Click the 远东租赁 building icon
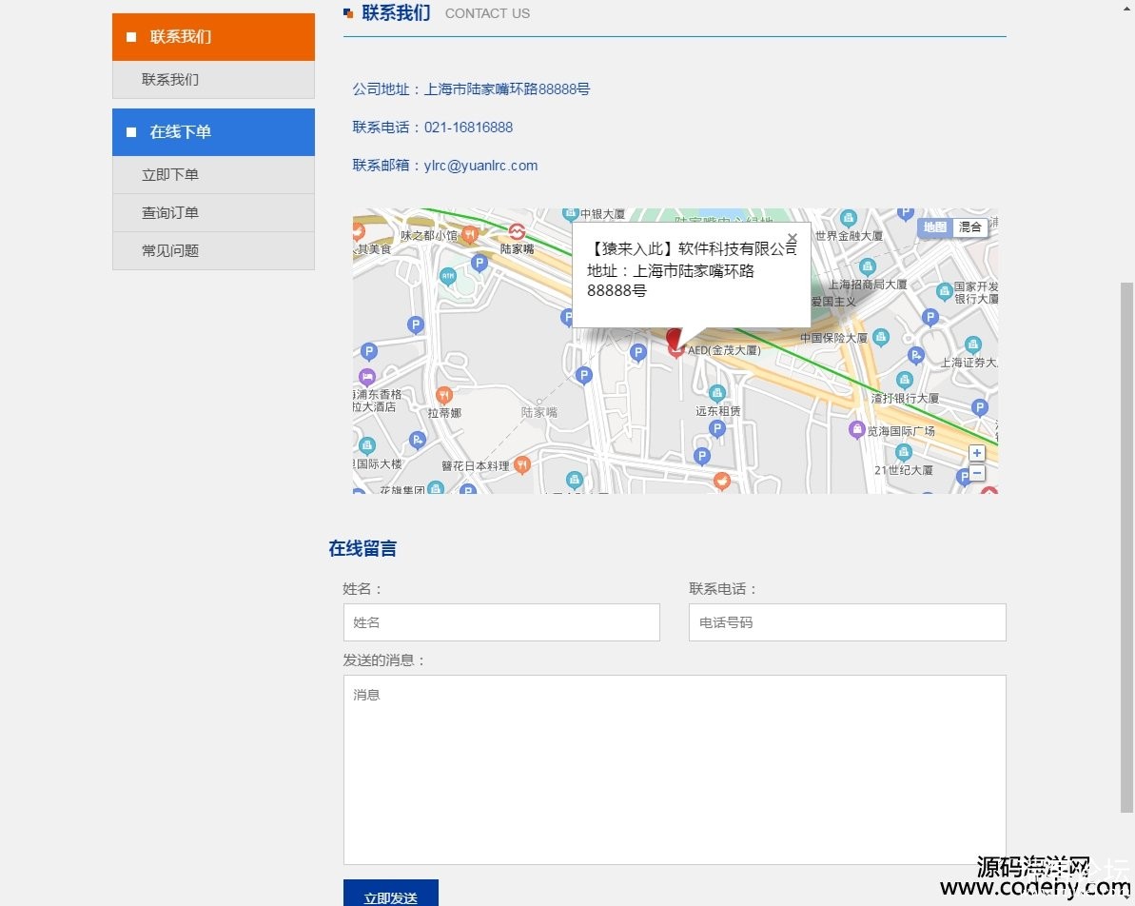 tap(717, 393)
